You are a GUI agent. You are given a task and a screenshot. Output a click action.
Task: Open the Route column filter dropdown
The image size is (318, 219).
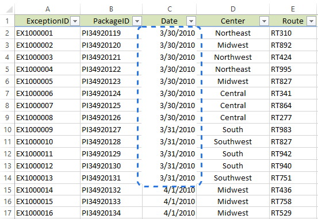coord(312,21)
